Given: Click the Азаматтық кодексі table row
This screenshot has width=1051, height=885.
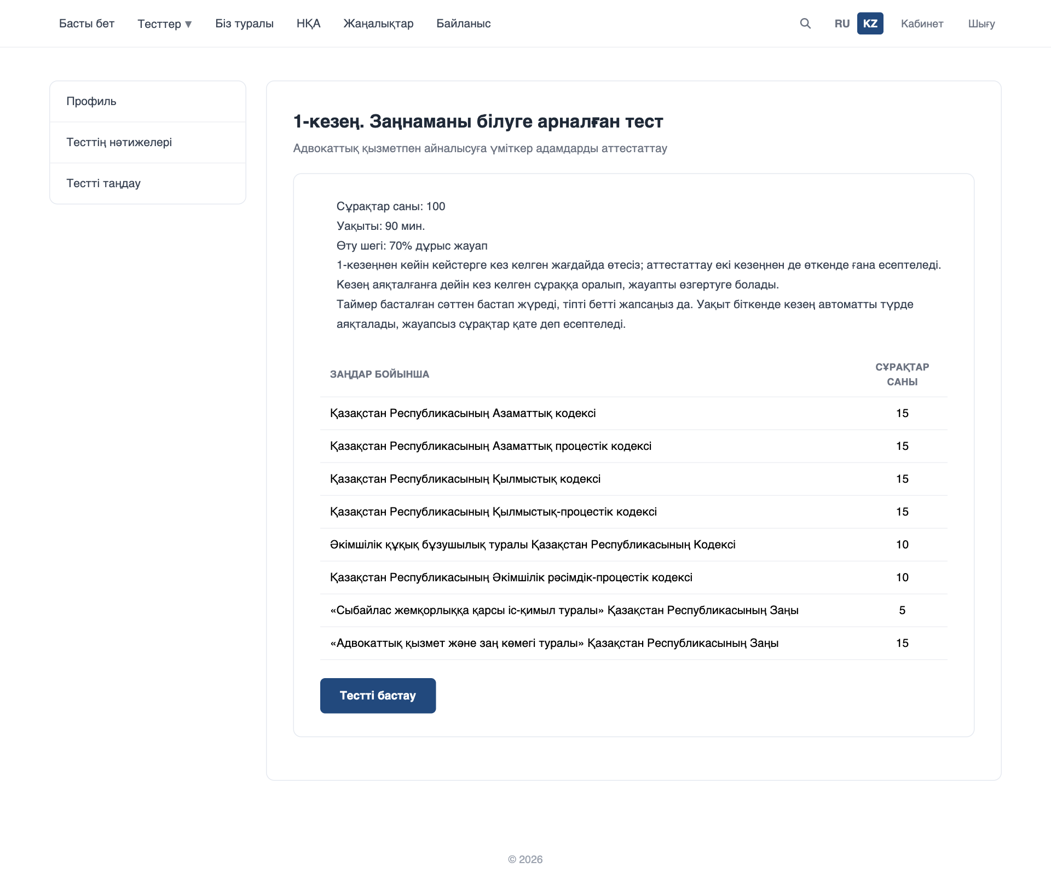Looking at the screenshot, I should point(633,413).
